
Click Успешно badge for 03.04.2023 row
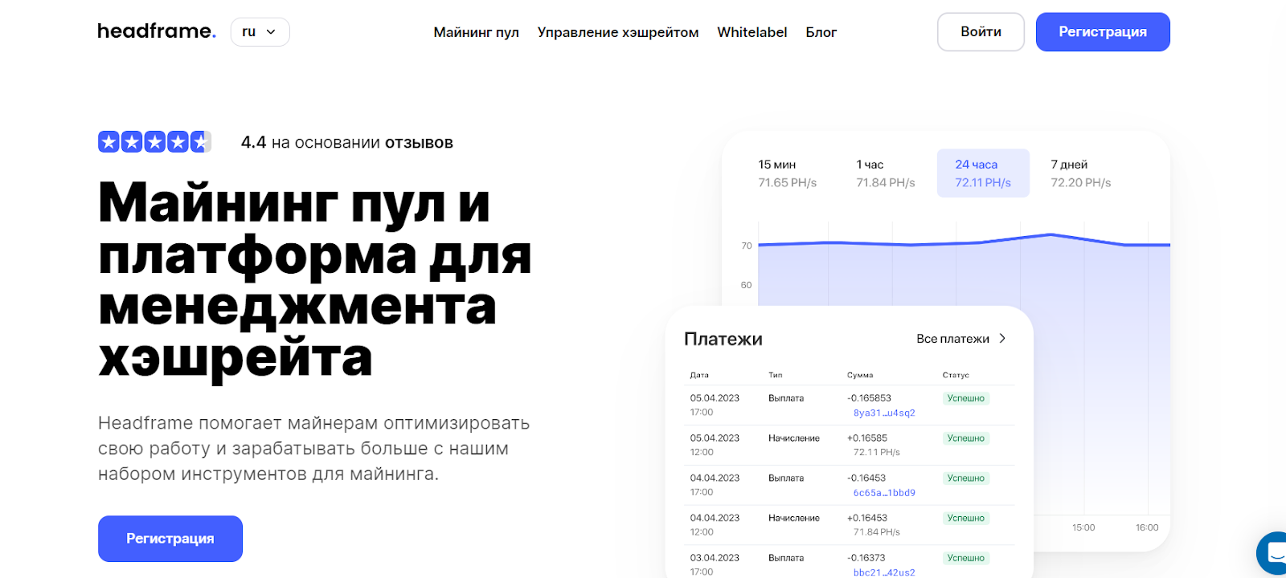(965, 558)
